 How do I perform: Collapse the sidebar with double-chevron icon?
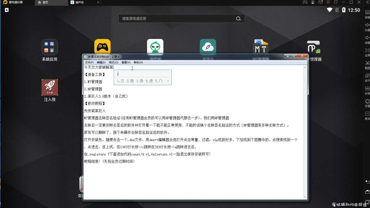tap(367, 2)
